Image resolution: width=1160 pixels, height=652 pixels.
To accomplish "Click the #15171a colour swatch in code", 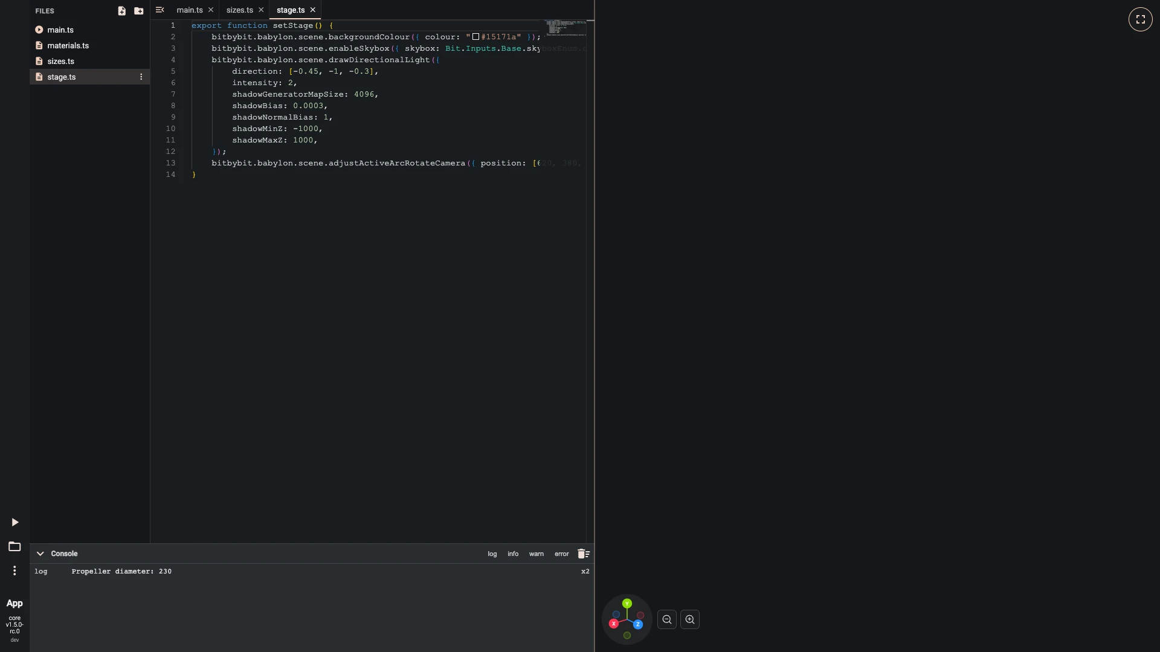I will (475, 37).
